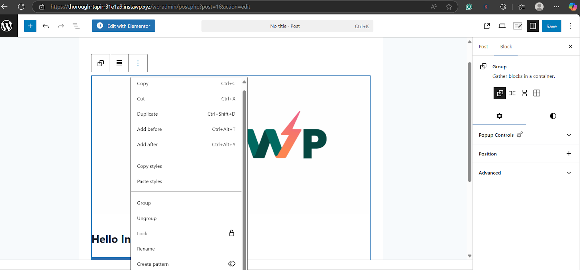Close the settings sidebar

(x=571, y=46)
